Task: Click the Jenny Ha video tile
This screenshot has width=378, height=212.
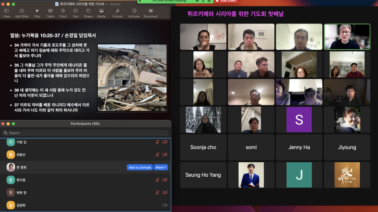Action: coord(299,147)
